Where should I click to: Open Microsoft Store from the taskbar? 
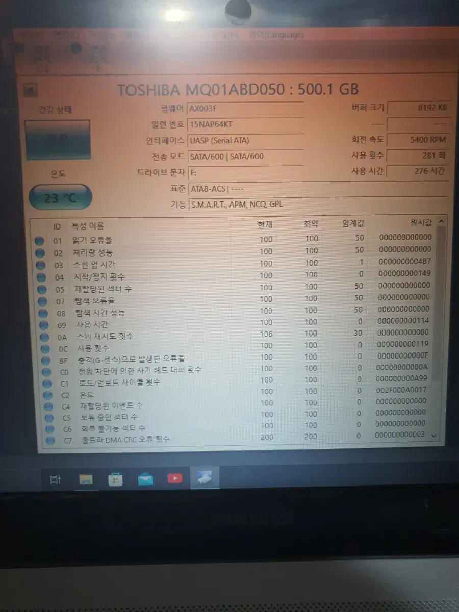point(116,479)
